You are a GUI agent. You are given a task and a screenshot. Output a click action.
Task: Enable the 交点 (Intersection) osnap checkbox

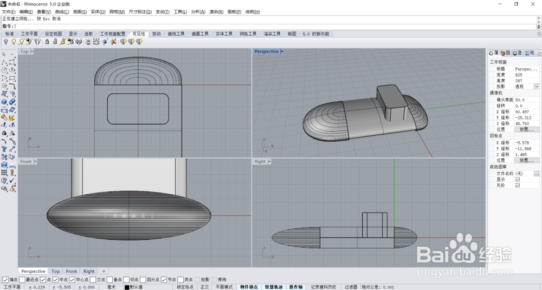tap(93, 280)
